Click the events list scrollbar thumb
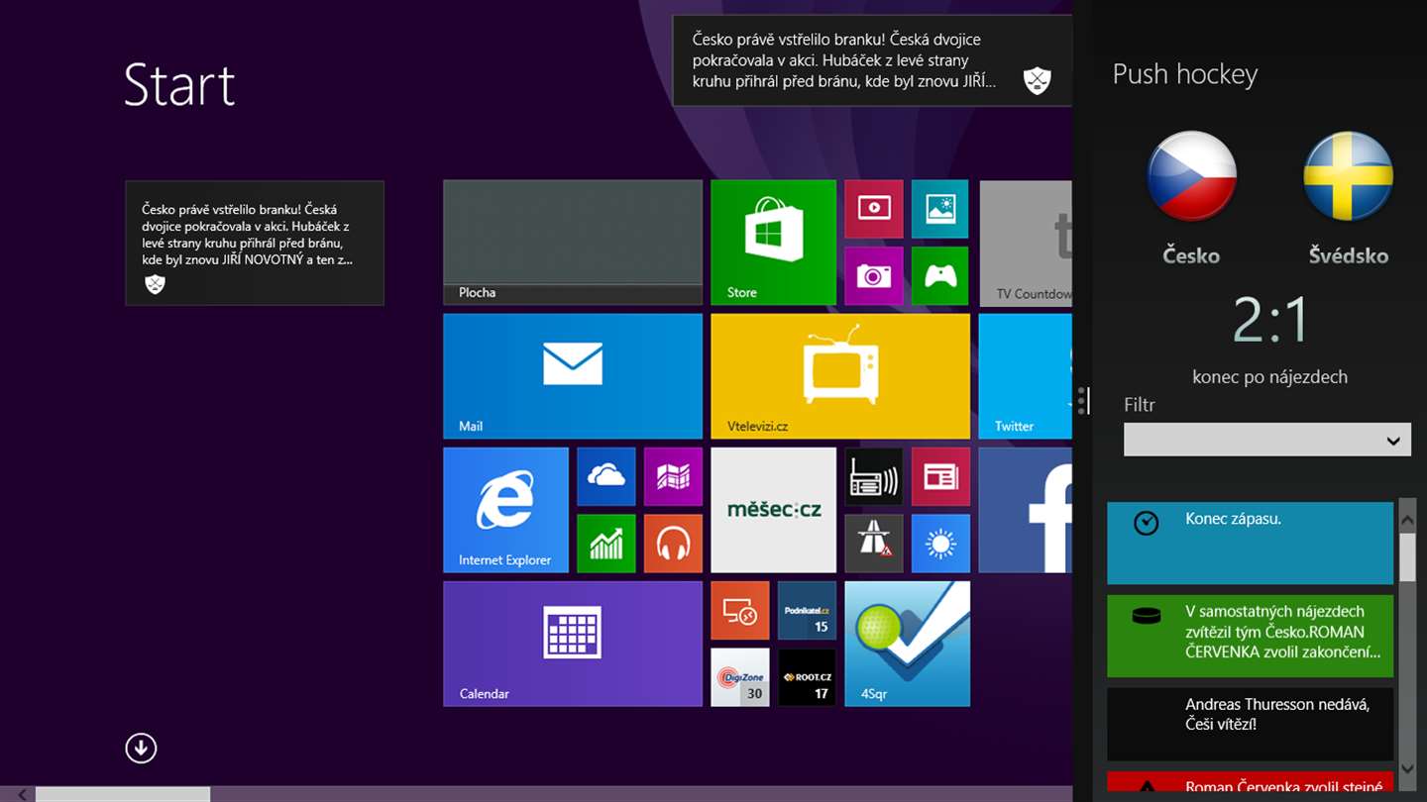 [1407, 556]
